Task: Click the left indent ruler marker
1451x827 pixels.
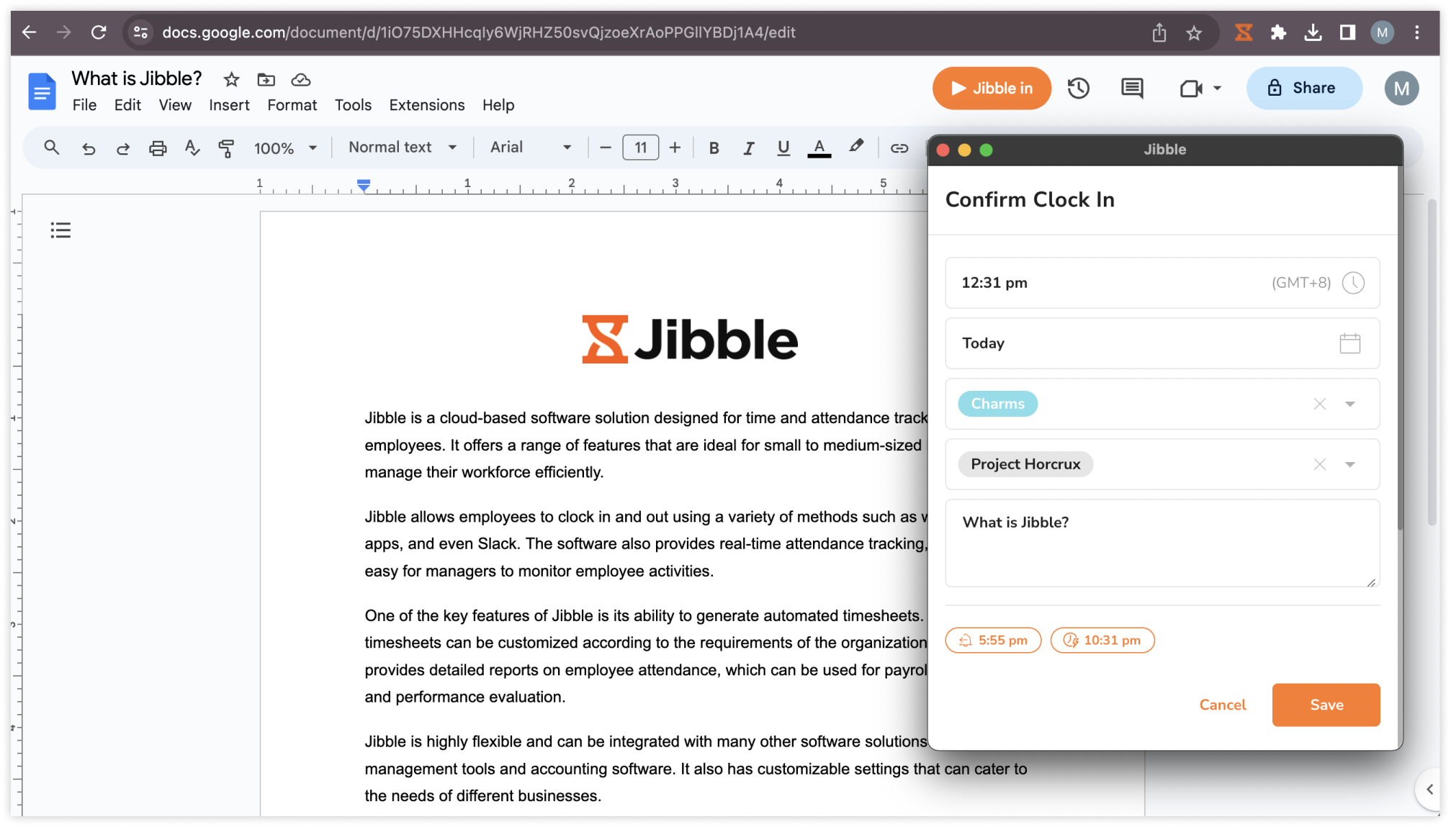Action: tap(364, 186)
